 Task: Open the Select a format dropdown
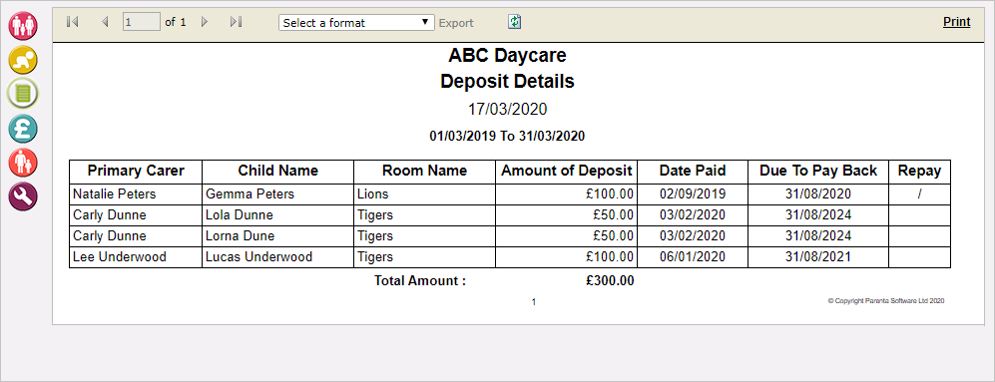(x=356, y=23)
